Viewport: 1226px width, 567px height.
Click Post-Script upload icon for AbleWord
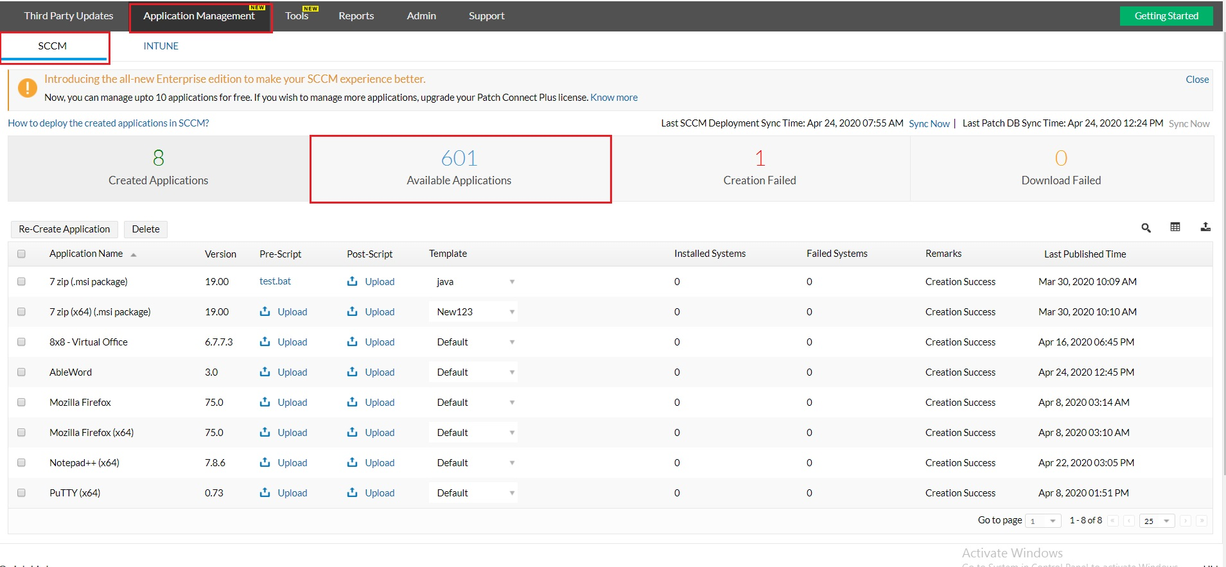352,372
